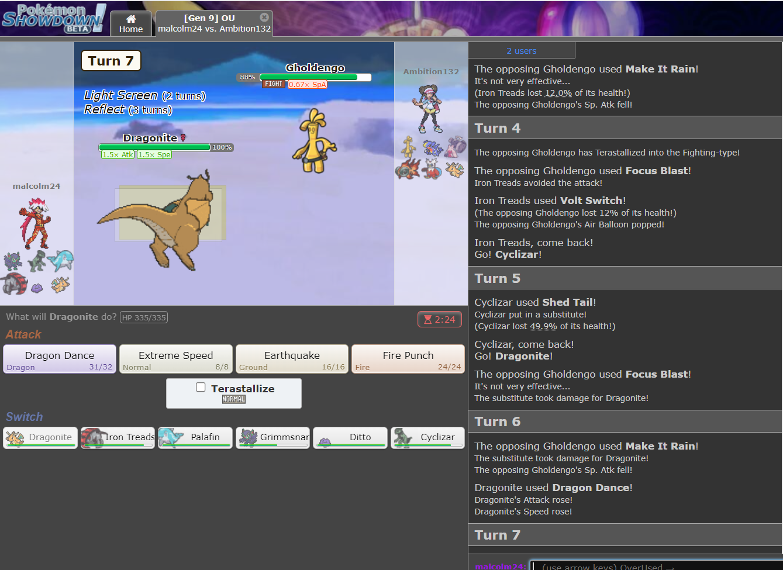The height and width of the screenshot is (570, 783).
Task: Click "Gholdengo's Air Balloon popped!" log line
Action: (x=569, y=224)
